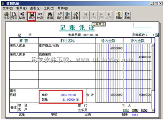Screen dimensions: 164x120
Task: Exit via the 退出 toolbar icon
Action: (127, 16)
